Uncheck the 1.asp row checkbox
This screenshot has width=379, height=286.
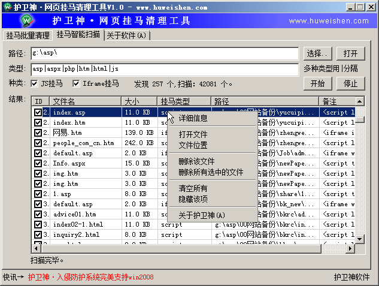coord(38,194)
